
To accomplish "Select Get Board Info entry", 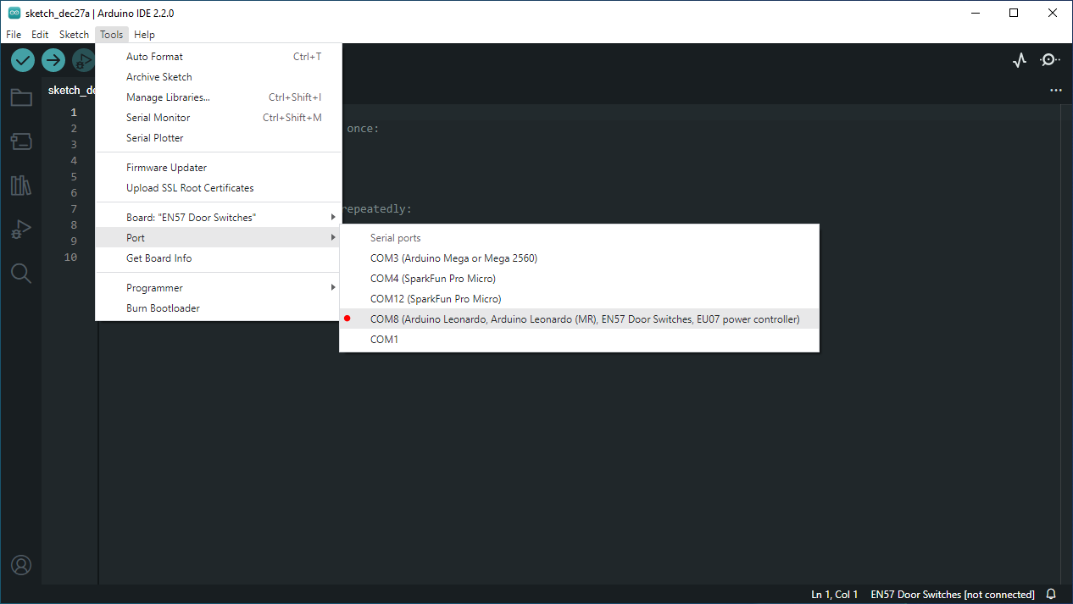I will click(219, 258).
